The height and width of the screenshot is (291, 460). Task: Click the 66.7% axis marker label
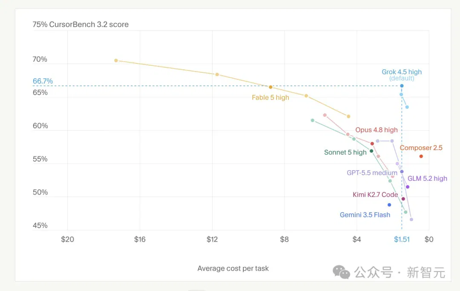pos(43,81)
